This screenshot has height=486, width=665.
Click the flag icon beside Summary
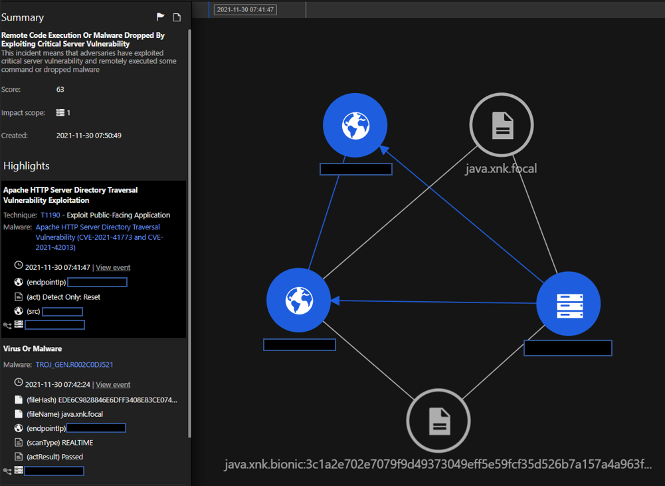(161, 17)
